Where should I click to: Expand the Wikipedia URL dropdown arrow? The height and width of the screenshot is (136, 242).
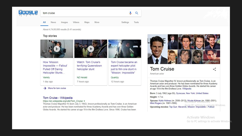[84, 101]
